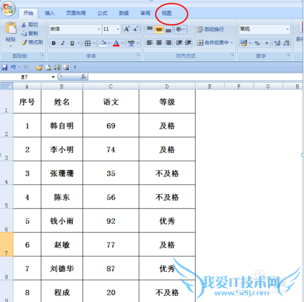The image size is (304, 302).
Task: Launch clipboard pane from 剪贴板 group
Action: [x=42, y=55]
